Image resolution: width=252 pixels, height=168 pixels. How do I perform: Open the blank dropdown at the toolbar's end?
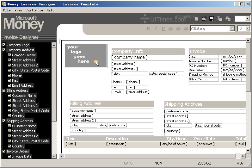pos(247,18)
